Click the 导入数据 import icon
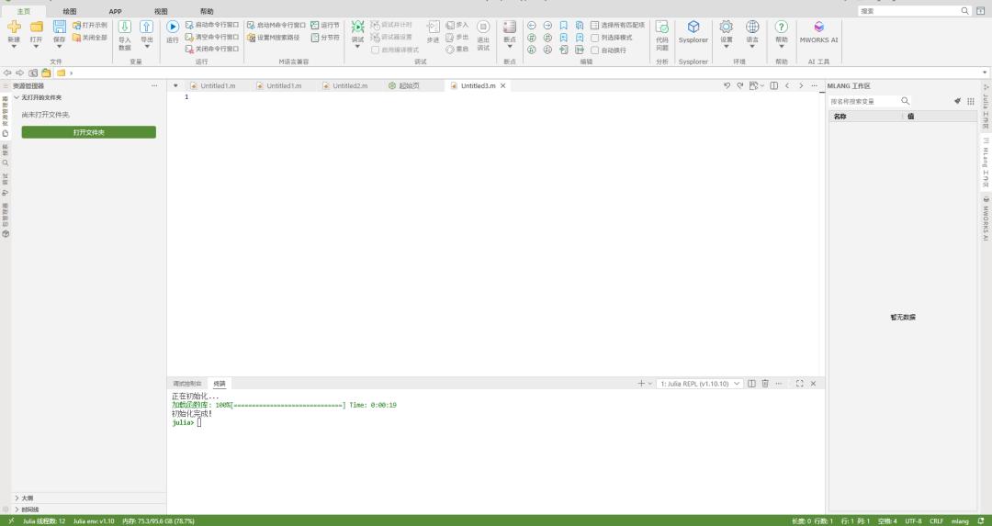 125,27
